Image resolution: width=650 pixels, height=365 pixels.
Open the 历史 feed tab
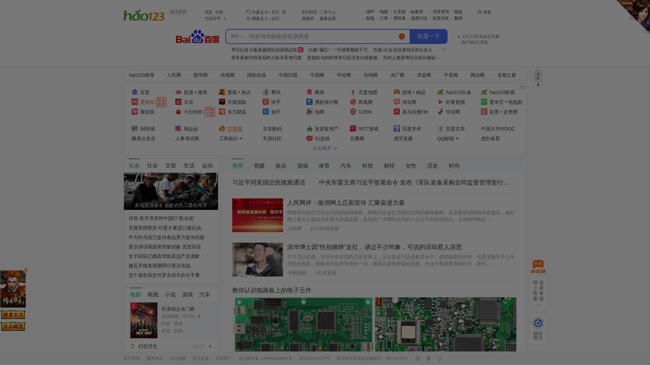(x=432, y=166)
